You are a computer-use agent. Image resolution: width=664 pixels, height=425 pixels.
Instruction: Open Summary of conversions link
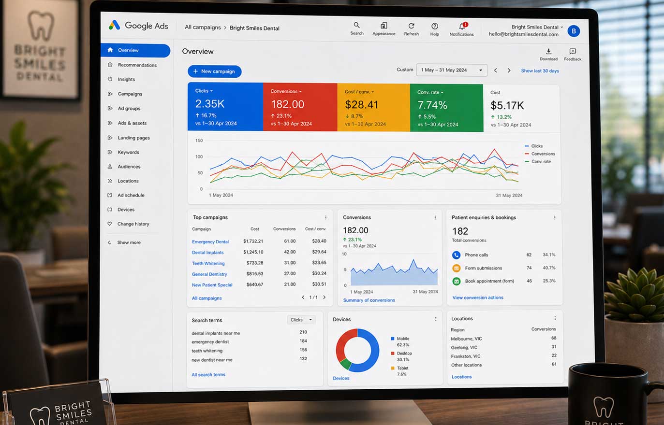(369, 300)
